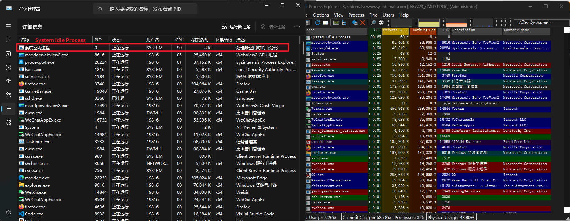Screen dimensions: 570x221
Task: Open the Options menu in Process Explorer
Action: (321, 15)
